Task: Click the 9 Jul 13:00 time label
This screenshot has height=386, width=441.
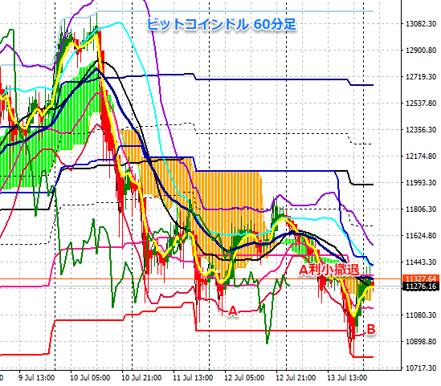Action: (x=37, y=377)
